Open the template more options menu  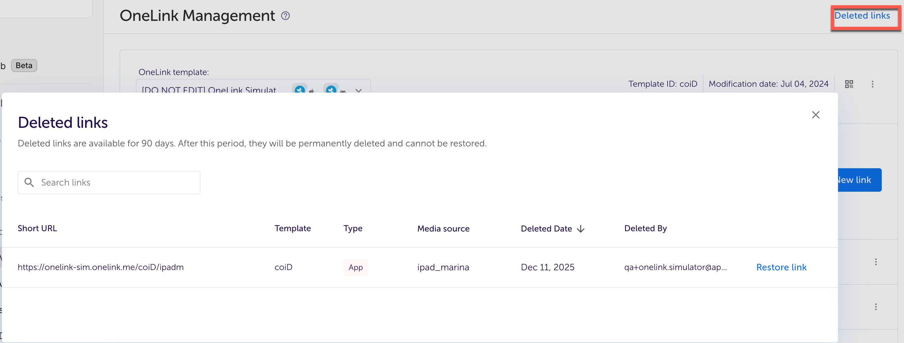point(872,84)
